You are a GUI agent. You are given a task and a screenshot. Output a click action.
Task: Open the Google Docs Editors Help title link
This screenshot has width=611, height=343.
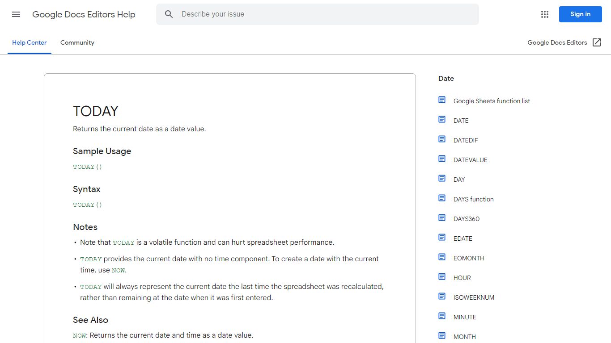click(84, 14)
